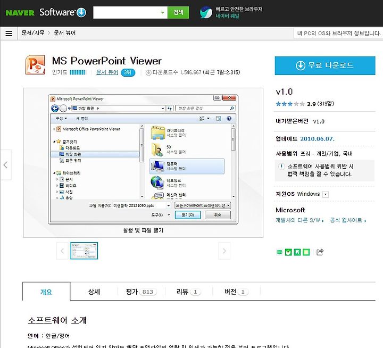
Task: Share via Line icon
Action: [x=279, y=252]
